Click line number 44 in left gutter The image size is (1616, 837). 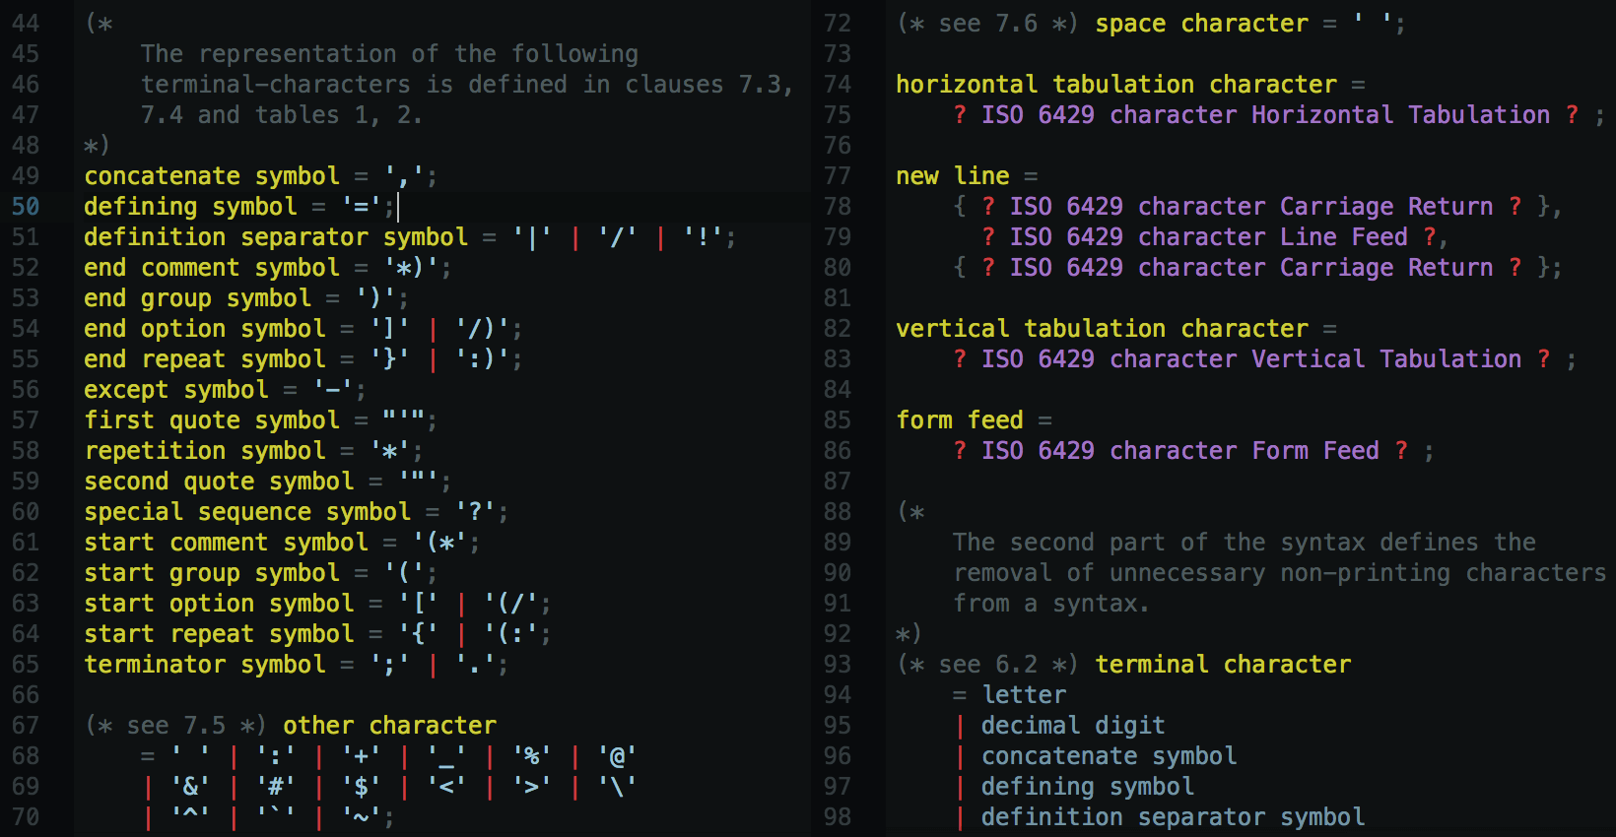pyautogui.click(x=26, y=23)
